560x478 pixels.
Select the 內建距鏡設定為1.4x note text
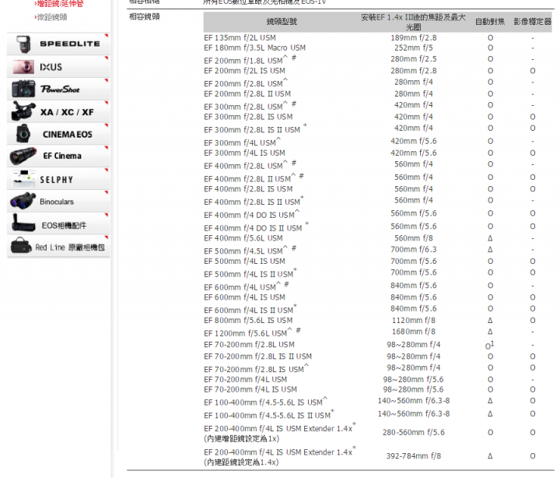tap(241, 462)
